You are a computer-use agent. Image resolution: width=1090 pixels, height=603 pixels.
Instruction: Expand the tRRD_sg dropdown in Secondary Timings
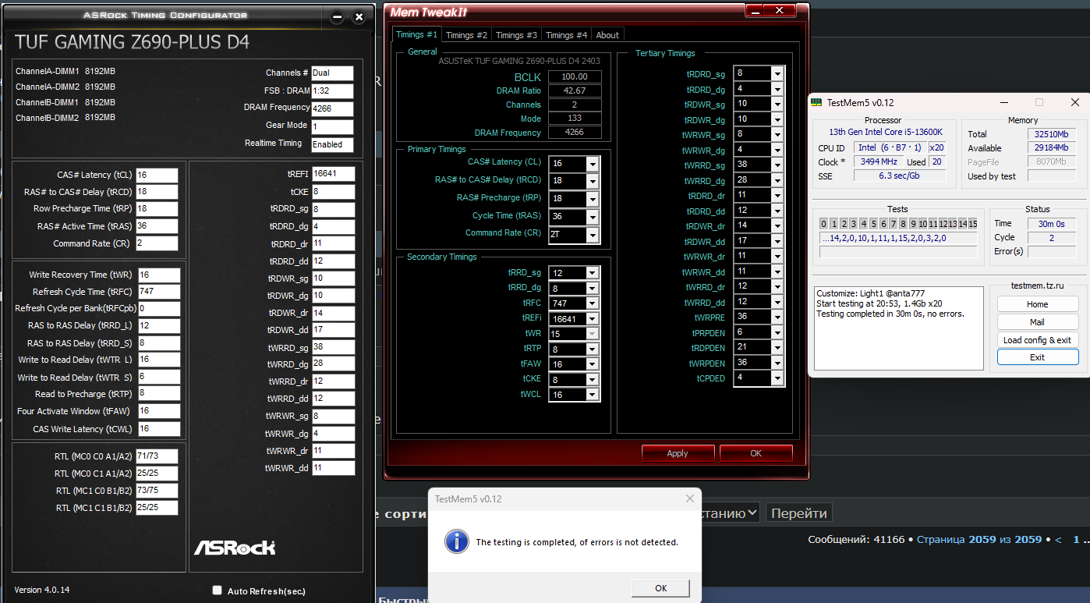[593, 273]
